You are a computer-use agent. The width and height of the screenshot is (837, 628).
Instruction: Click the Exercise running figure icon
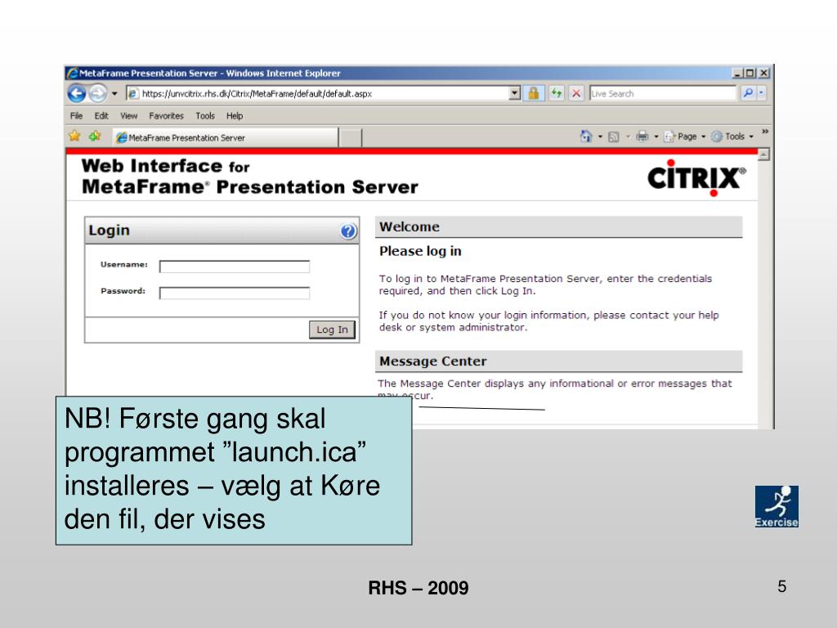pos(777,507)
